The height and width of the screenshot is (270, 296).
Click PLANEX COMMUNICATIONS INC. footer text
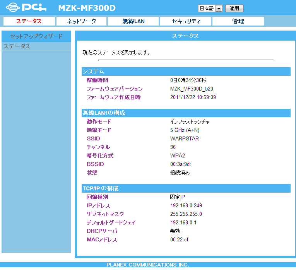(x=148, y=265)
